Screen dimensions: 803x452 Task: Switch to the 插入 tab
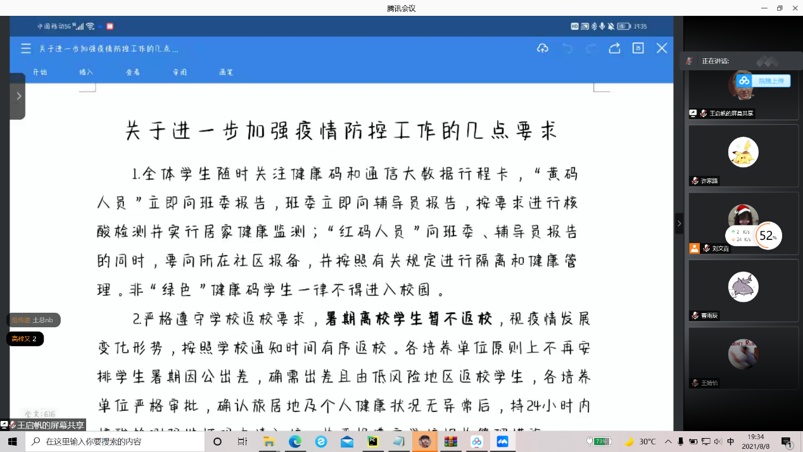86,72
